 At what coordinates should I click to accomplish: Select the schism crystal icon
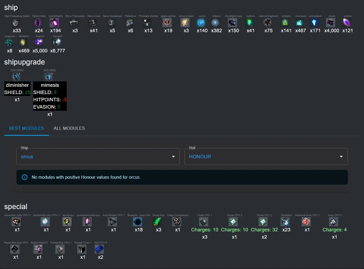[347, 23]
